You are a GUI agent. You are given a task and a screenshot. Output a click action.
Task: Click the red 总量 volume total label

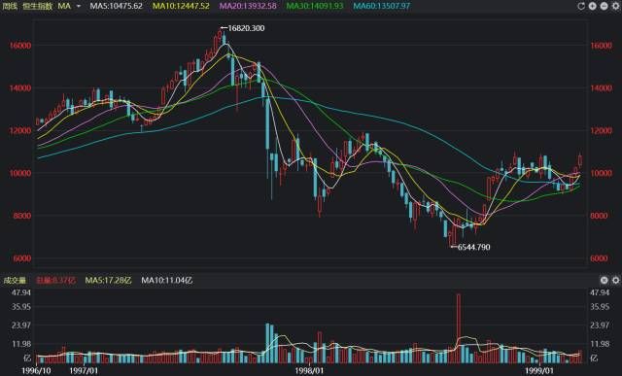[55, 281]
